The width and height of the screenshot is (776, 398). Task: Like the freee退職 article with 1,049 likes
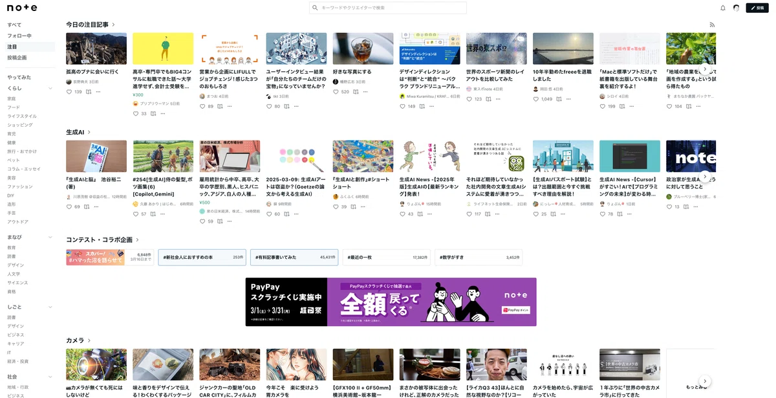click(536, 99)
